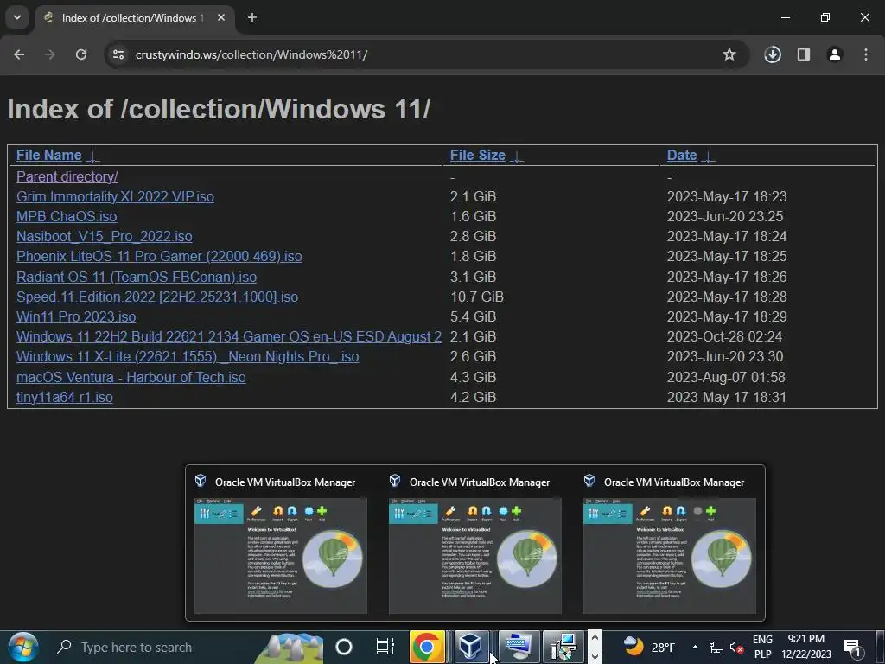Open Chrome side panel
This screenshot has width=885, height=664.
click(804, 54)
